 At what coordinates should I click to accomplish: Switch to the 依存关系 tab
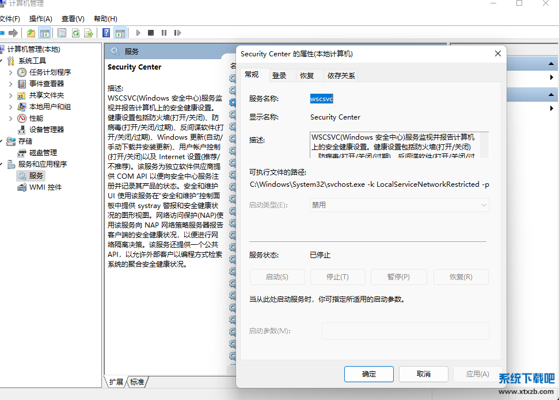(x=341, y=76)
